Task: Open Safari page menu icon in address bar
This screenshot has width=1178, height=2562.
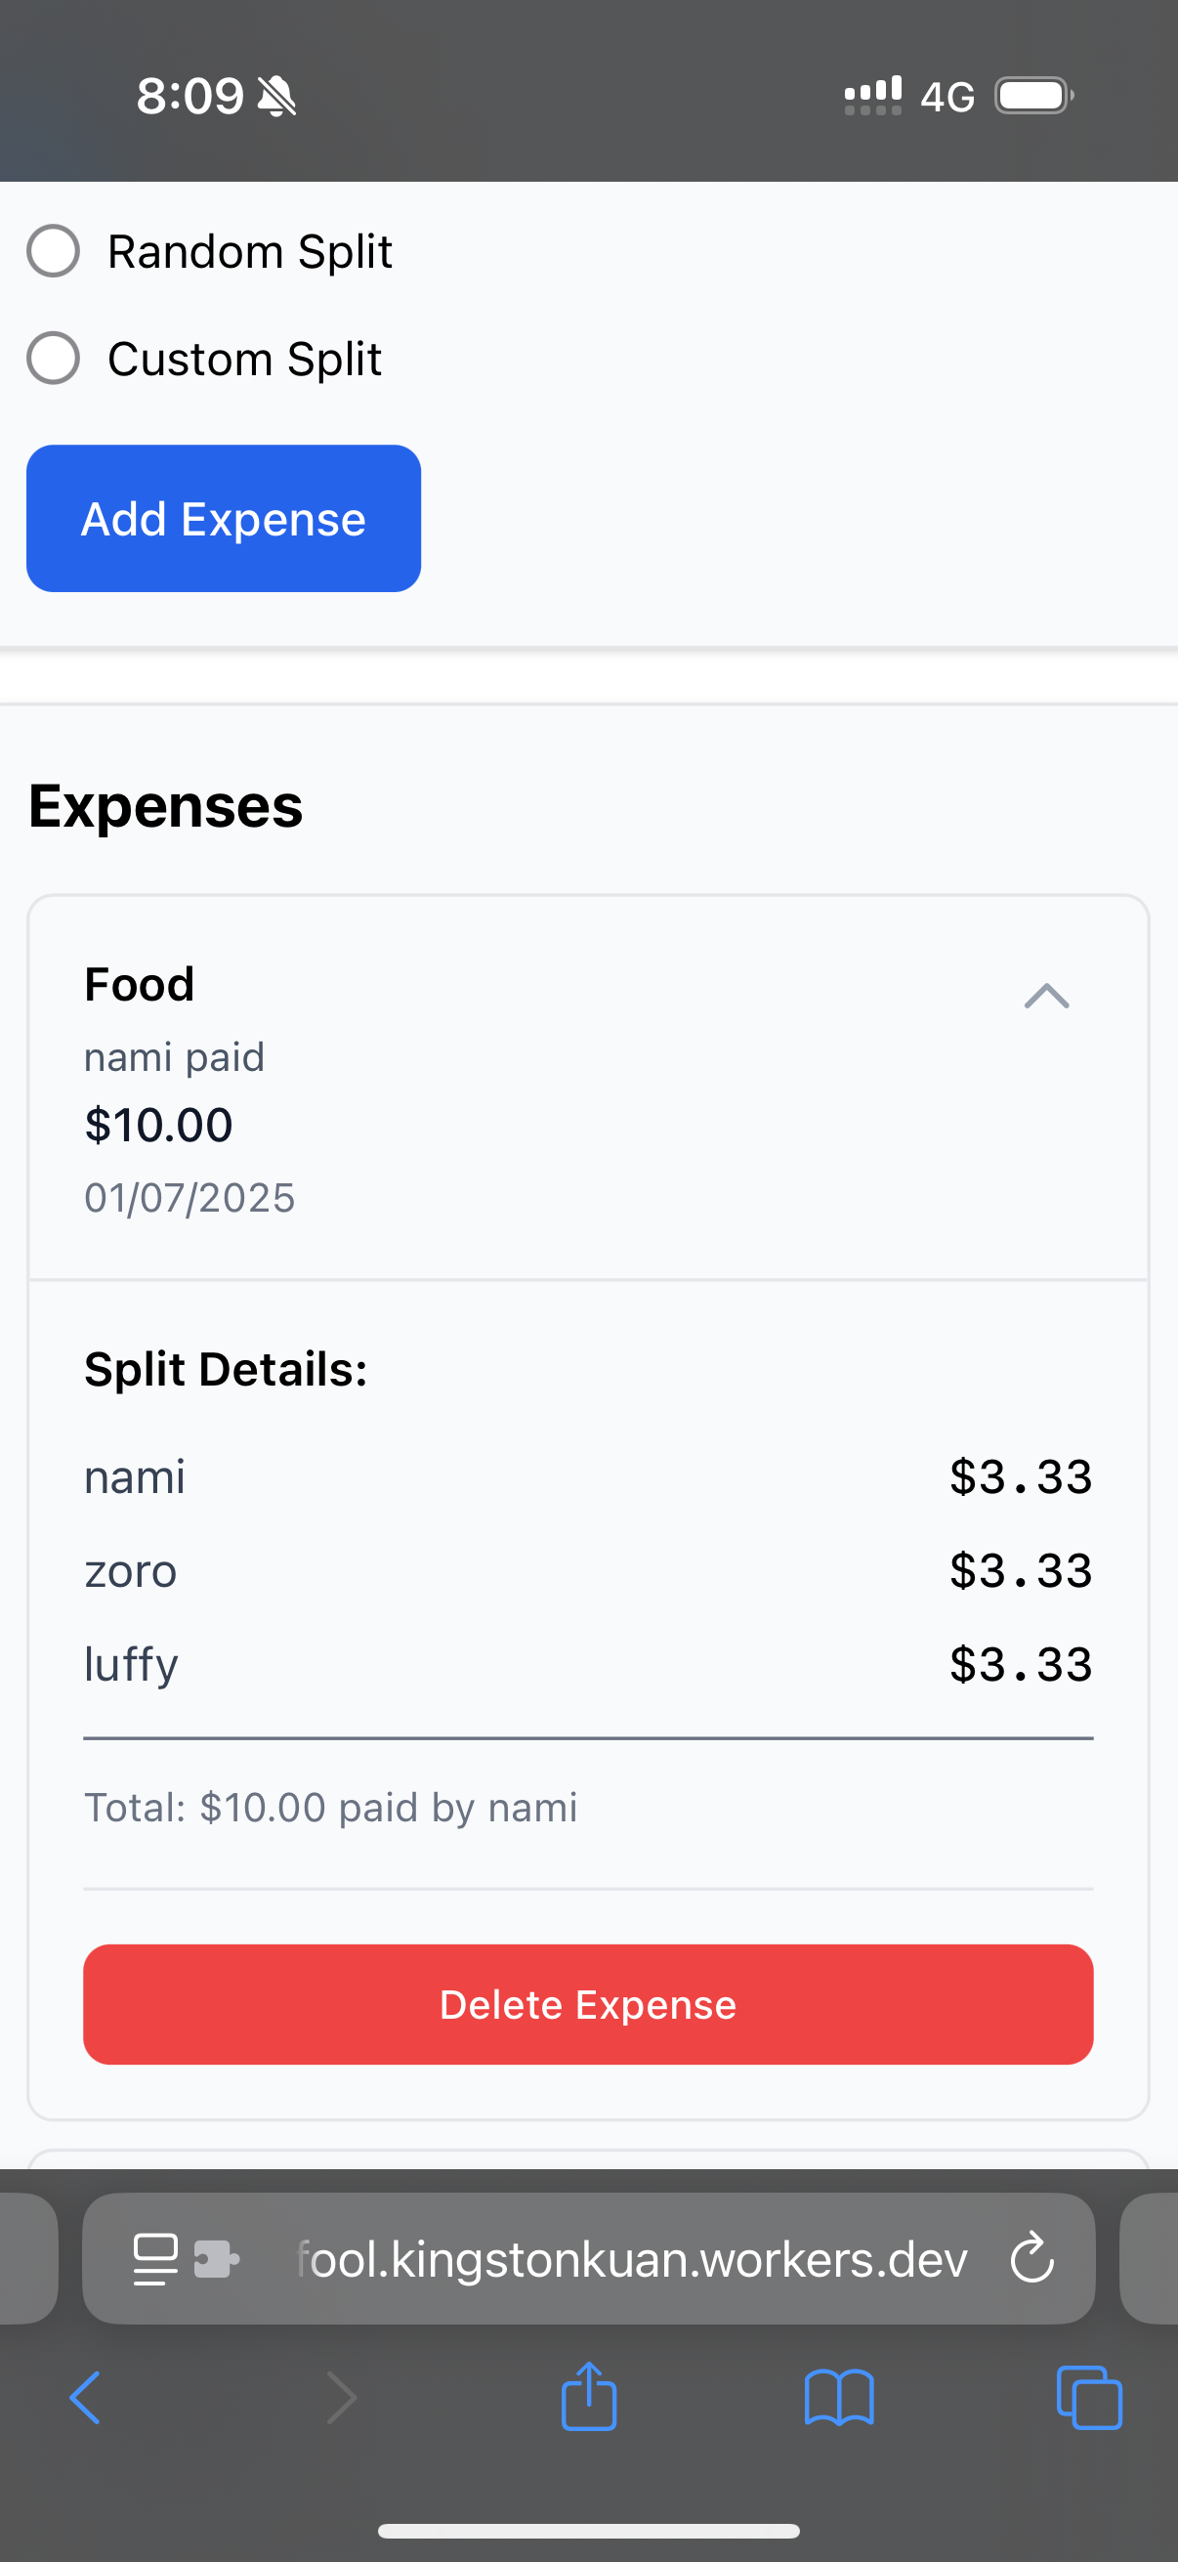Action: coord(156,2259)
